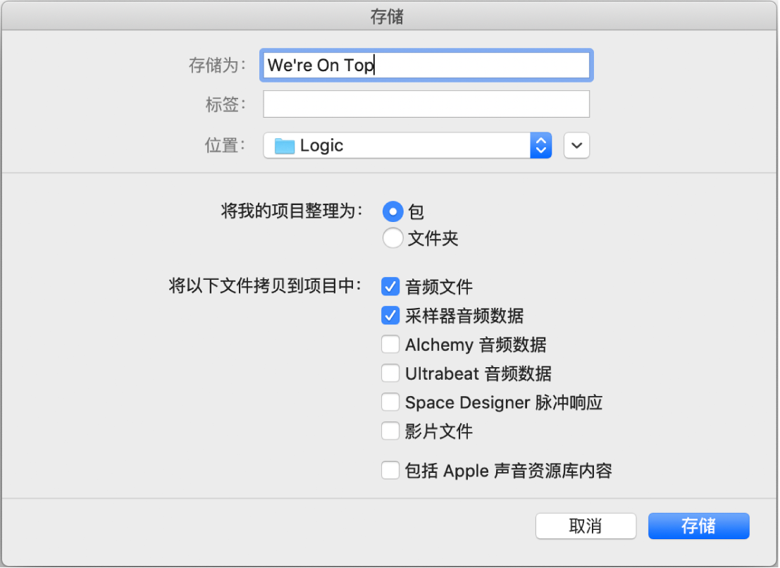Check 包括 Apple 声音资源库内容 option

[x=390, y=470]
